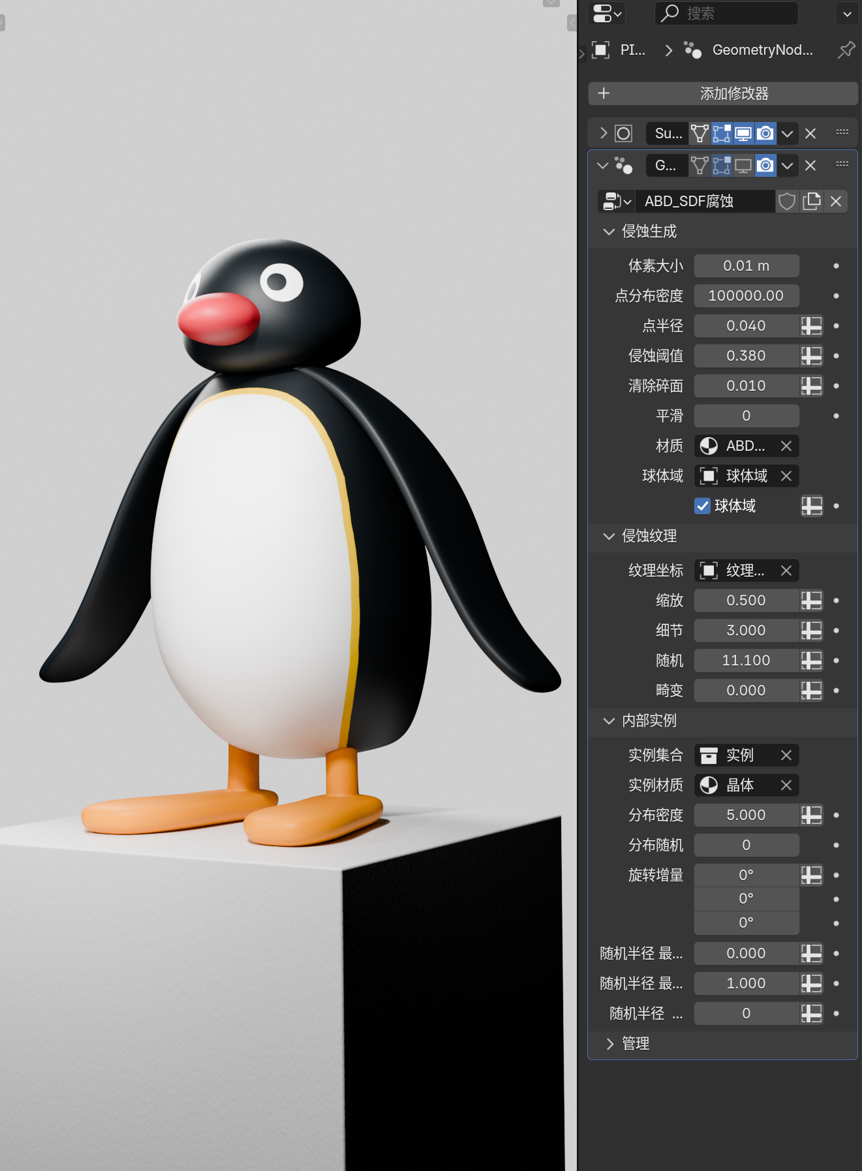Toggle on-cage display for the Su... modifier
The image size is (862, 1171).
(700, 134)
